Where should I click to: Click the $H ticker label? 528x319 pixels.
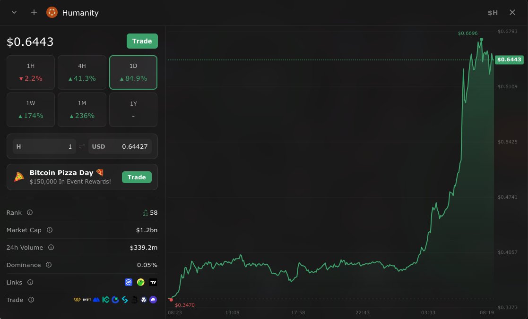point(493,13)
